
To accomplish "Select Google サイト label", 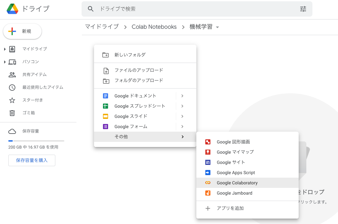I will point(231,162).
